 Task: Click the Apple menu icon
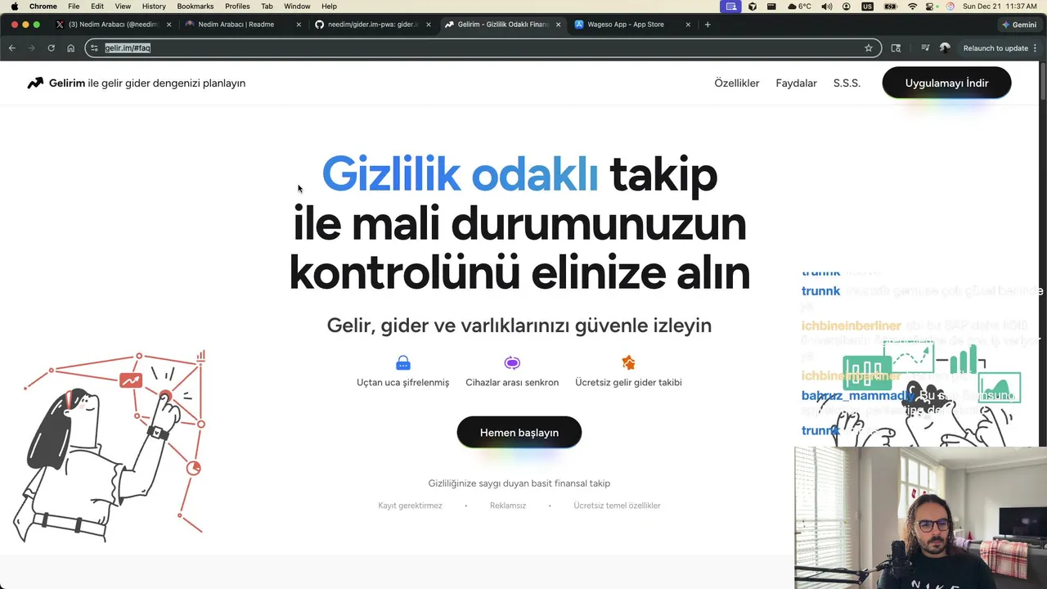[x=14, y=7]
